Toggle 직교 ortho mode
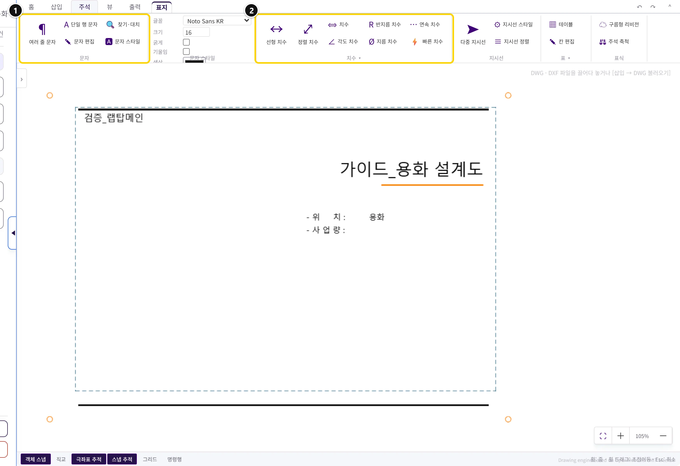This screenshot has height=466, width=680. pyautogui.click(x=61, y=459)
